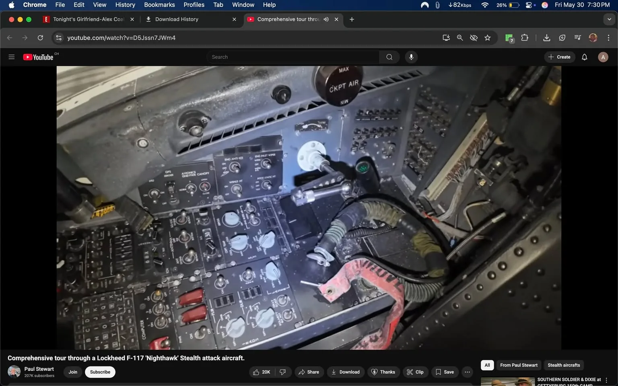
Task: Dislike the video with the thumbs-down icon
Action: (283, 372)
